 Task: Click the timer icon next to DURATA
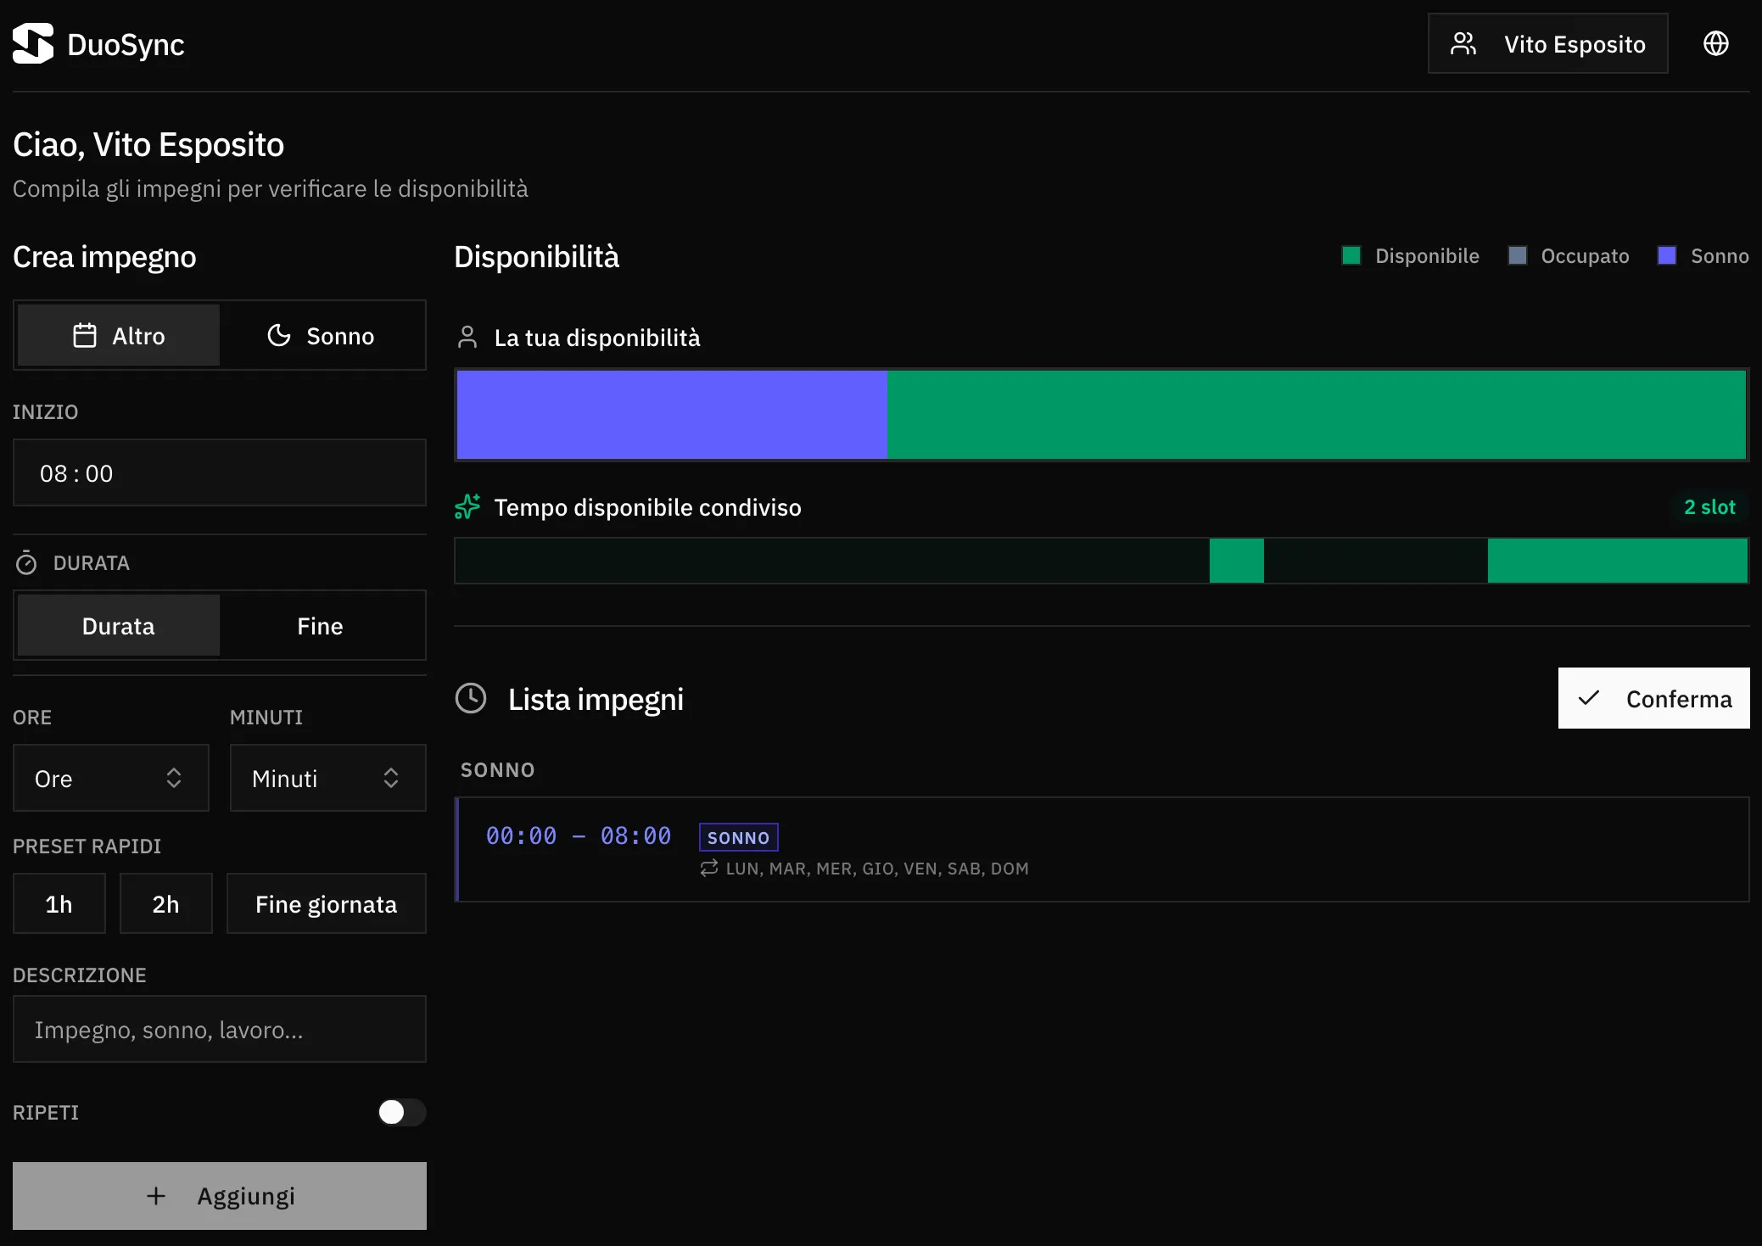pos(26,562)
